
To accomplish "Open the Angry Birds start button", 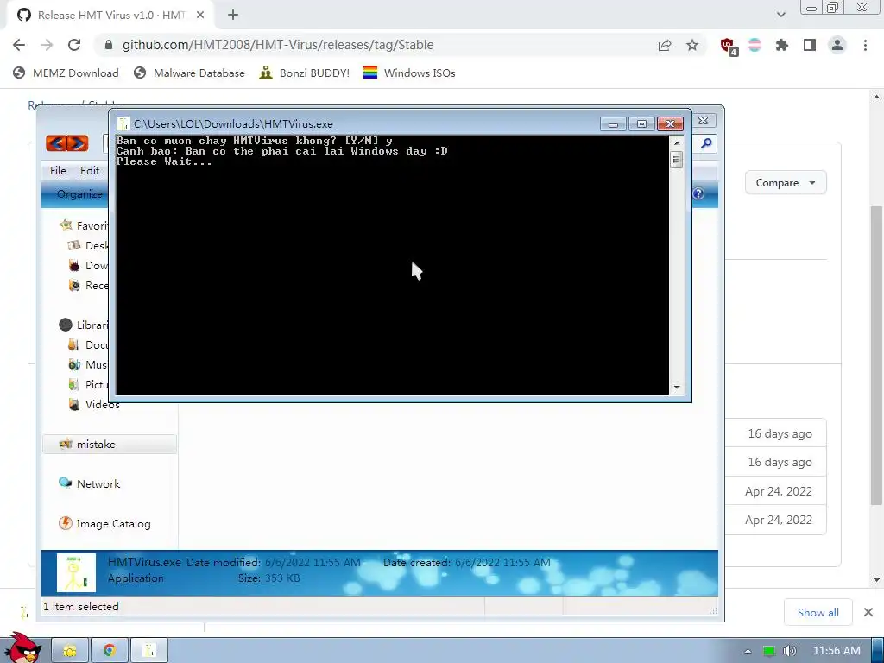I will pyautogui.click(x=22, y=648).
